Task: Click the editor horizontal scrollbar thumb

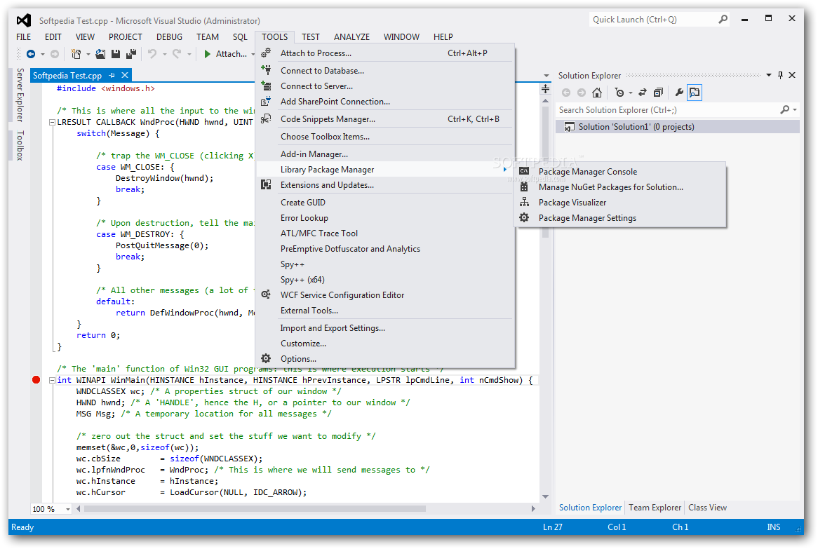Action: [255, 509]
